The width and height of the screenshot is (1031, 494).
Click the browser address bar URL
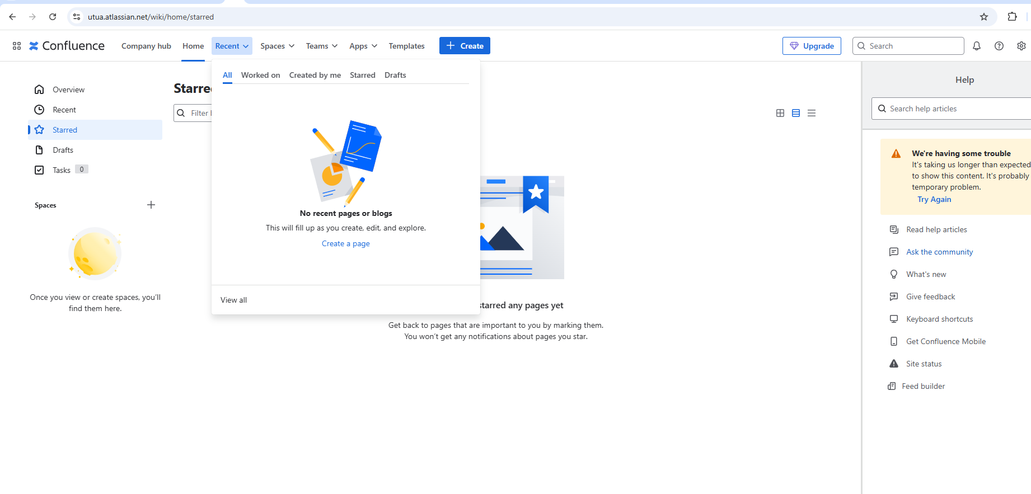(x=151, y=17)
